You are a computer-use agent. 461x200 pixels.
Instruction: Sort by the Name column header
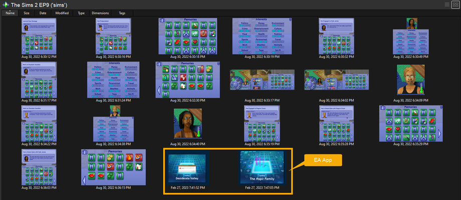click(10, 13)
